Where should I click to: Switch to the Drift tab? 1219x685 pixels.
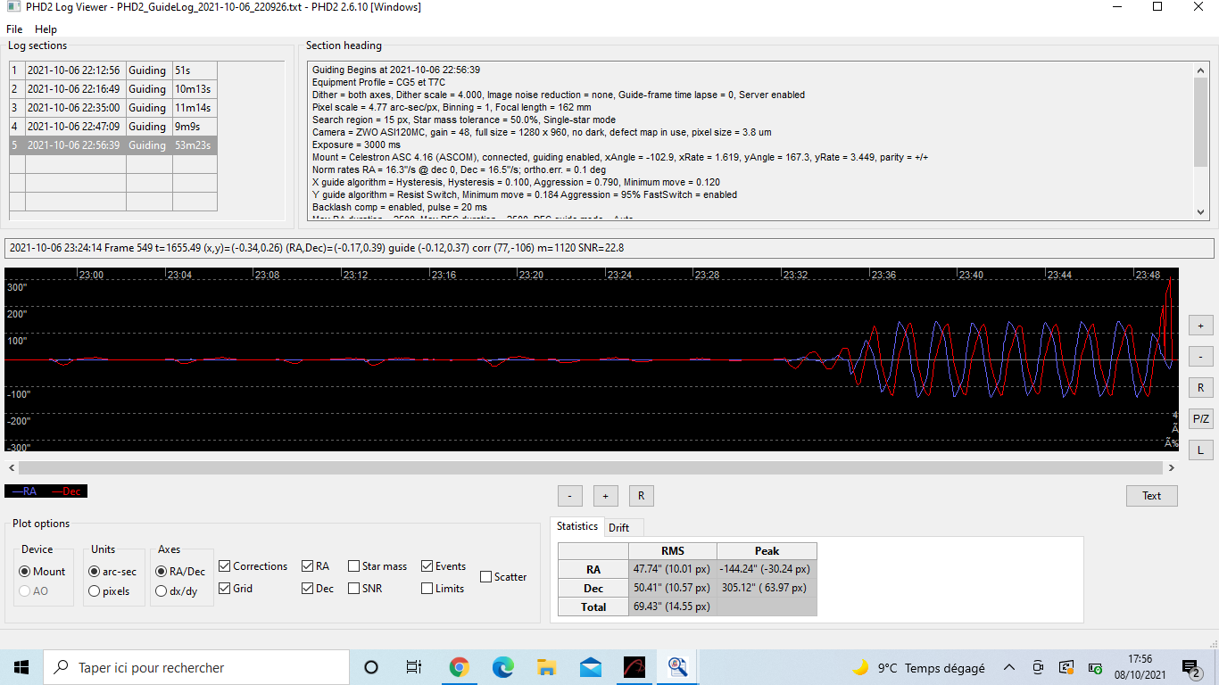[619, 527]
